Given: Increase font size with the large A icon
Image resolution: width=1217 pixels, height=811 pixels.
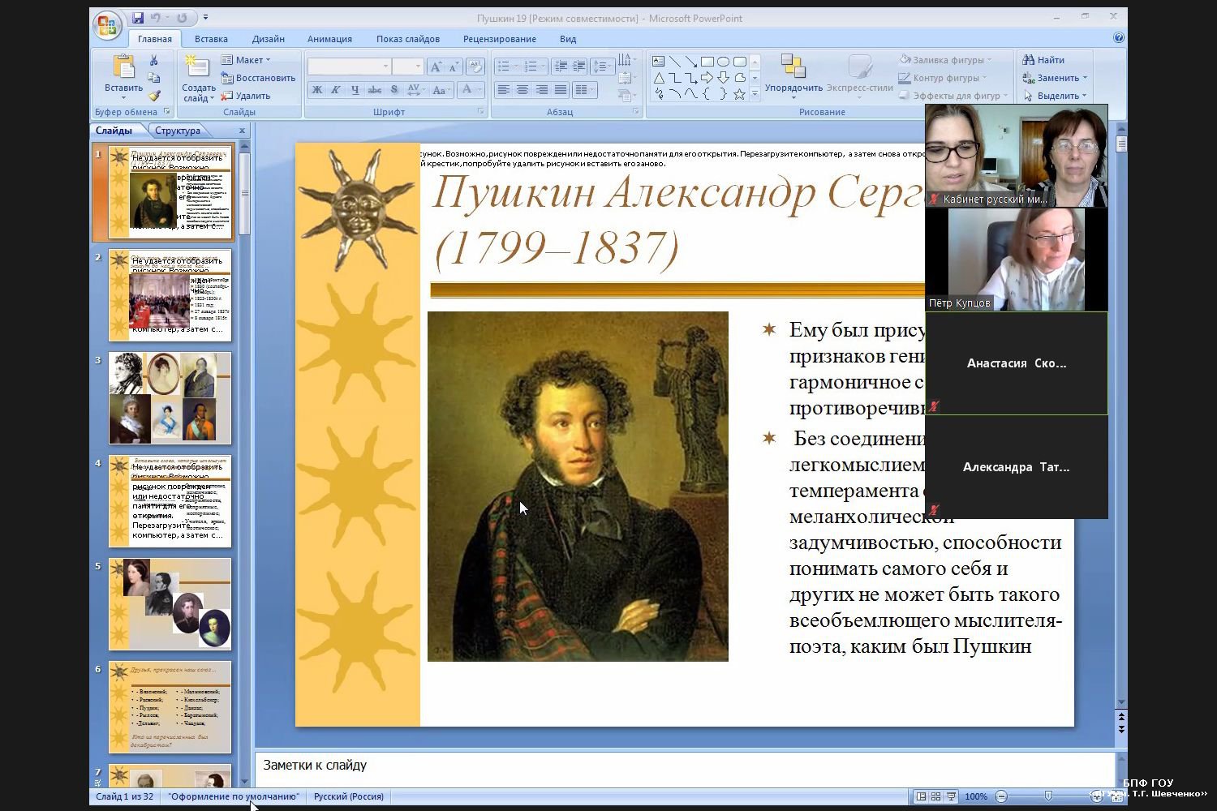Looking at the screenshot, I should point(435,67).
